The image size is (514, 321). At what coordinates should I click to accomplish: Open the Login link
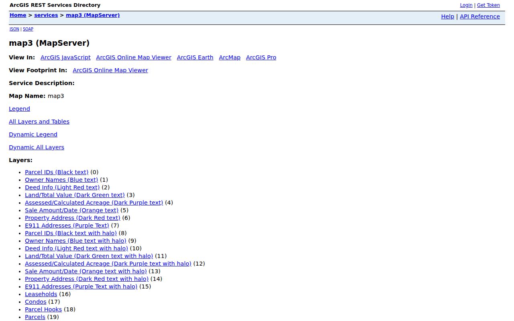click(466, 5)
